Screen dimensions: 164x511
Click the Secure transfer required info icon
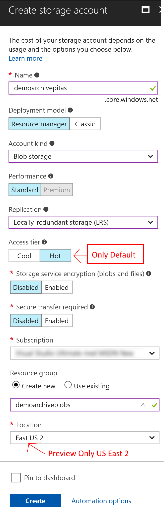[92, 307]
